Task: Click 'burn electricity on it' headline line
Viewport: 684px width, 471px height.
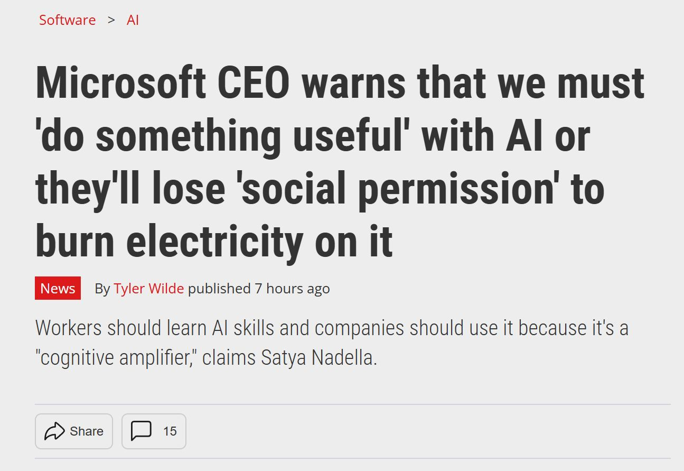Action: pos(214,242)
